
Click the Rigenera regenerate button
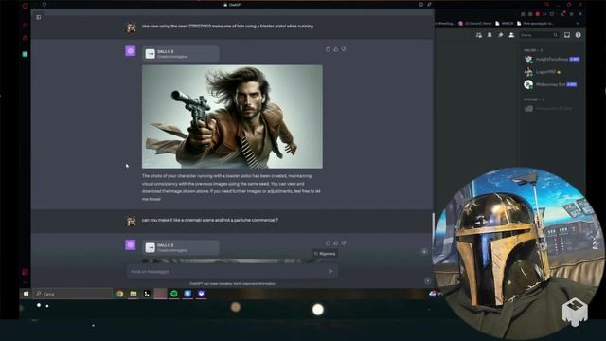coord(325,254)
